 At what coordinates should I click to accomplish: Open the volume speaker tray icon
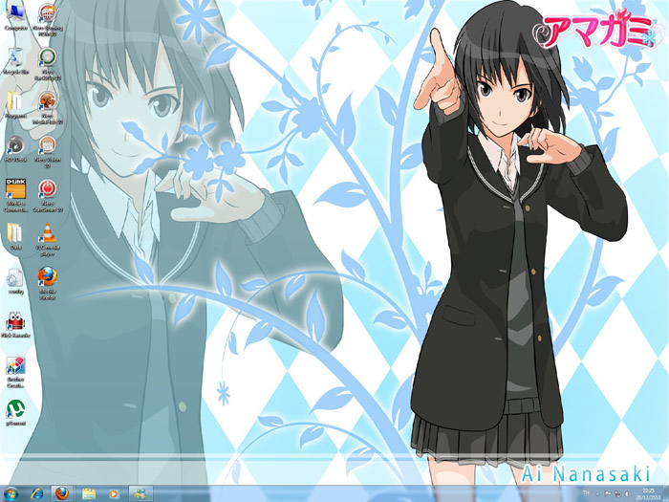point(627,494)
